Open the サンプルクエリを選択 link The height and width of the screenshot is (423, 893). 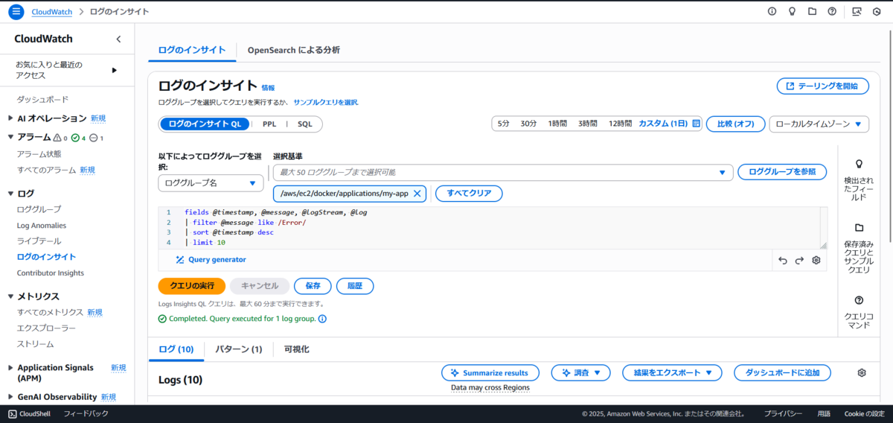click(x=326, y=102)
